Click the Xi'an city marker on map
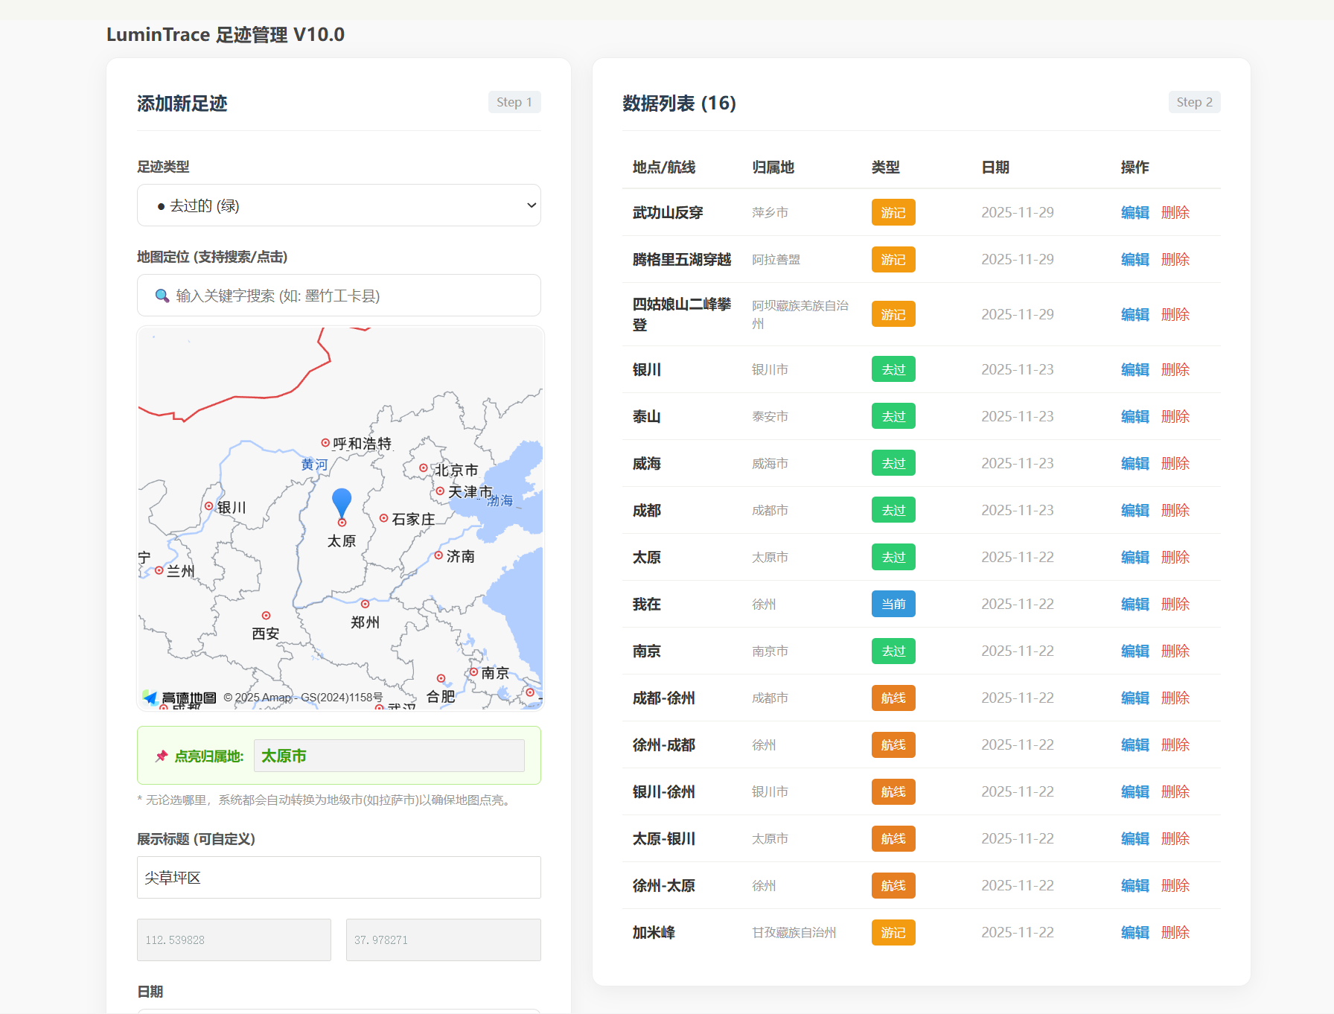The height and width of the screenshot is (1014, 1334). [266, 616]
